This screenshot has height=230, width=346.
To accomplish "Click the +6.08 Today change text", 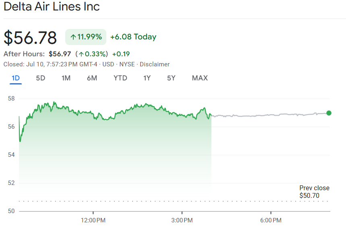I will 133,37.
